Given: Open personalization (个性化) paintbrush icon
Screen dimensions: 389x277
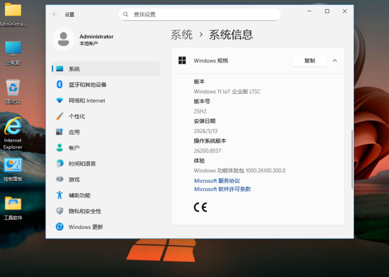Looking at the screenshot, I should pyautogui.click(x=60, y=116).
